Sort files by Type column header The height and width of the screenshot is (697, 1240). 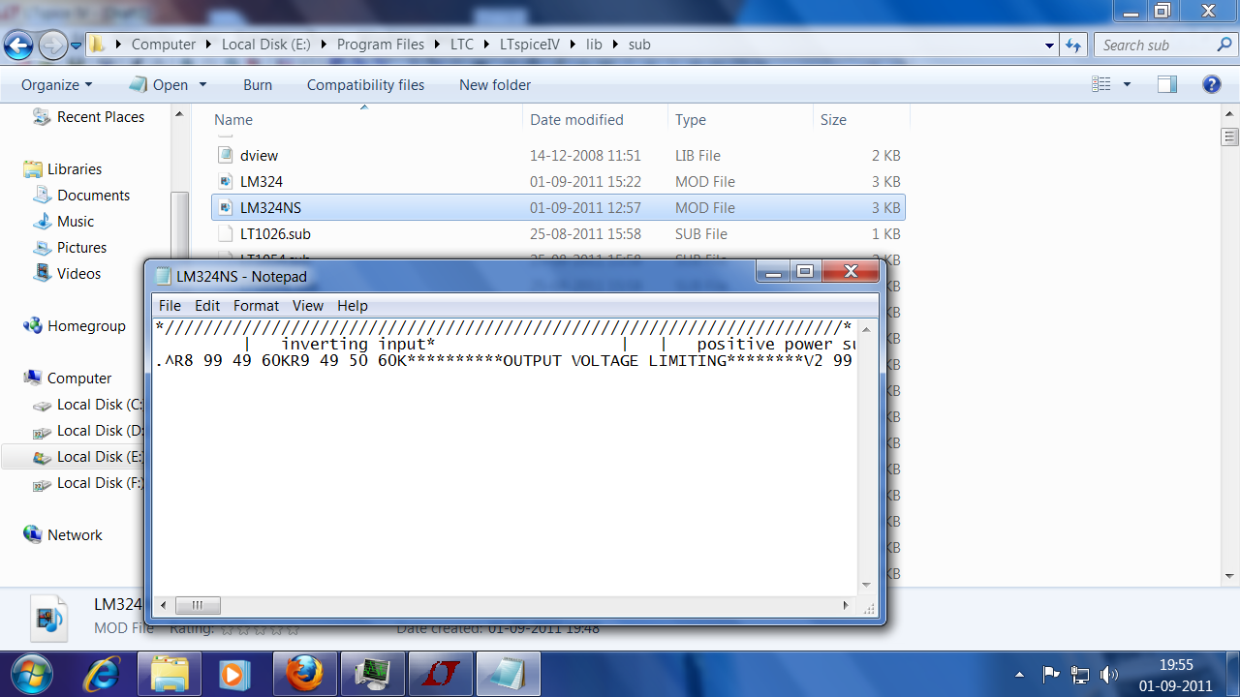tap(691, 120)
